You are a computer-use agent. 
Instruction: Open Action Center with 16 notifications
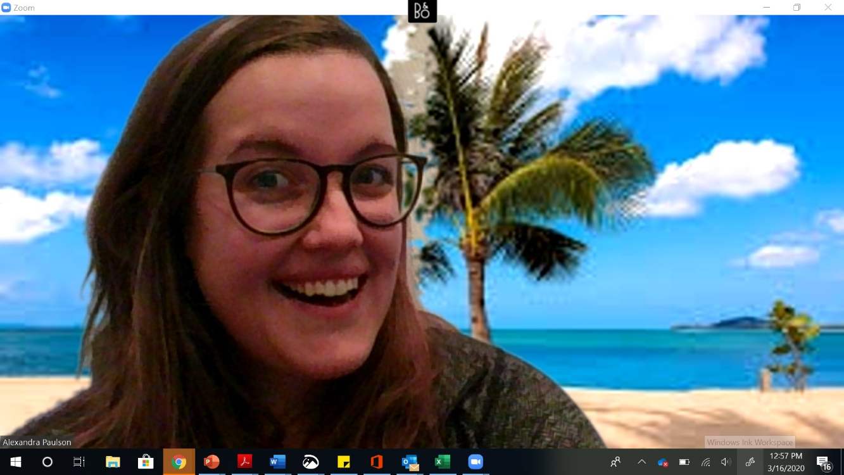pyautogui.click(x=823, y=462)
